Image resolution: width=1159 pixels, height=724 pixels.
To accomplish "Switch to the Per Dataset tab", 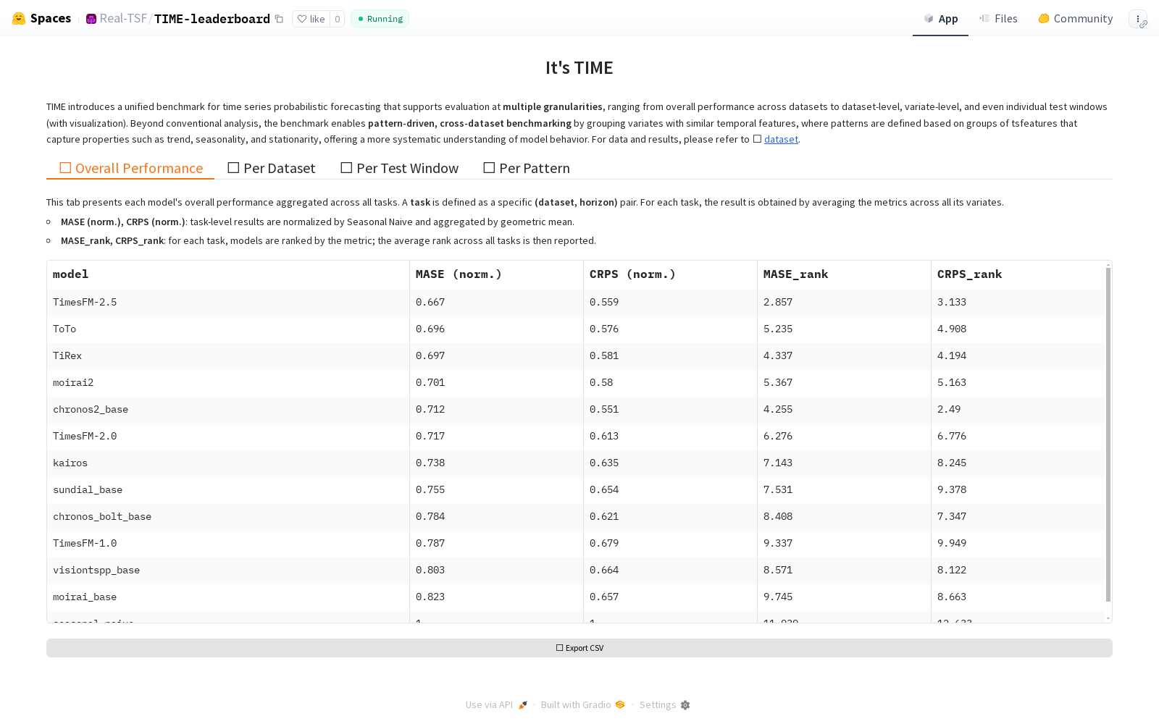I will (272, 168).
